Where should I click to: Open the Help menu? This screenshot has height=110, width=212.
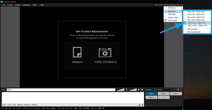click(42, 5)
